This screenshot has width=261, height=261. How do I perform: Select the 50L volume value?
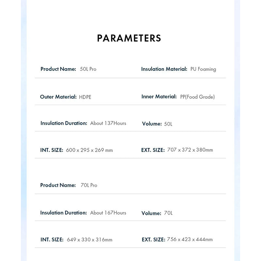[x=168, y=124]
